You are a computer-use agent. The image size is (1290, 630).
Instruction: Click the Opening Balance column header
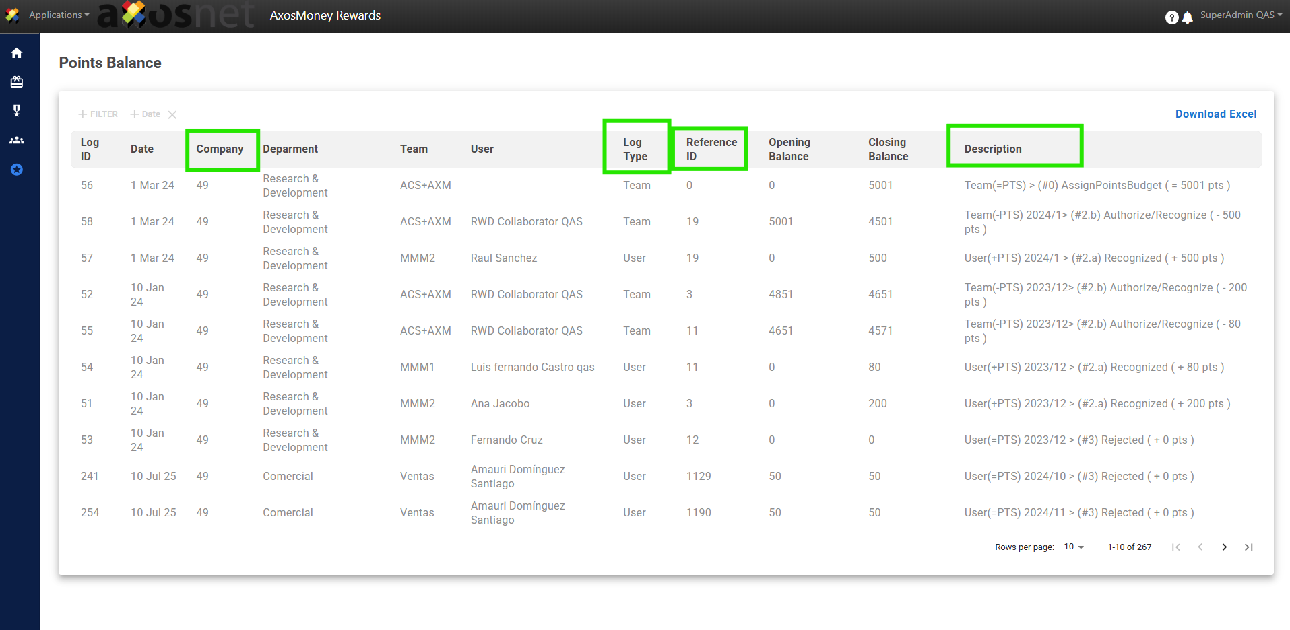pyautogui.click(x=789, y=149)
